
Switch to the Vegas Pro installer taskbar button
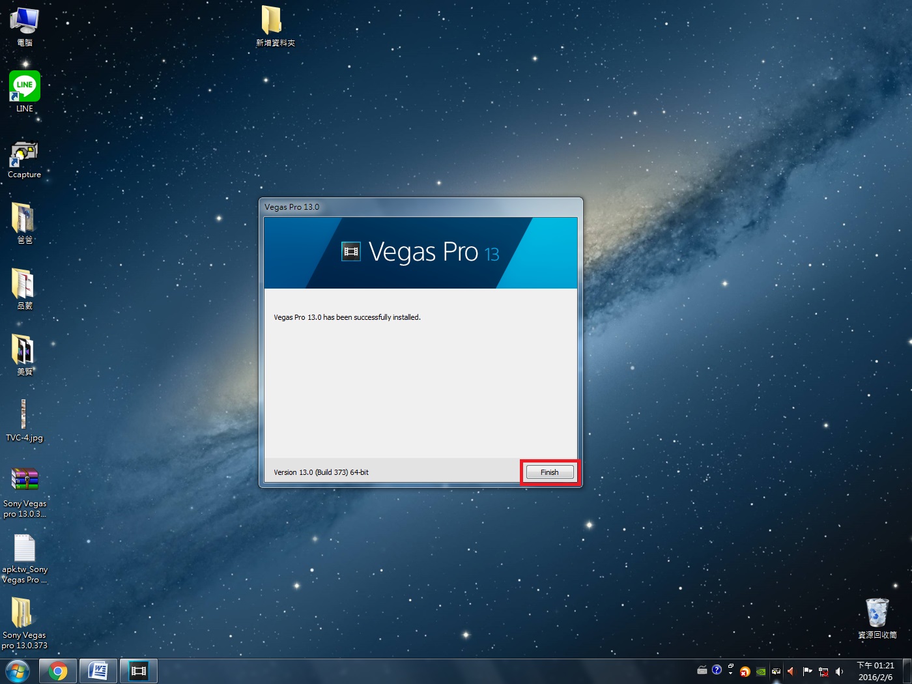pos(139,671)
